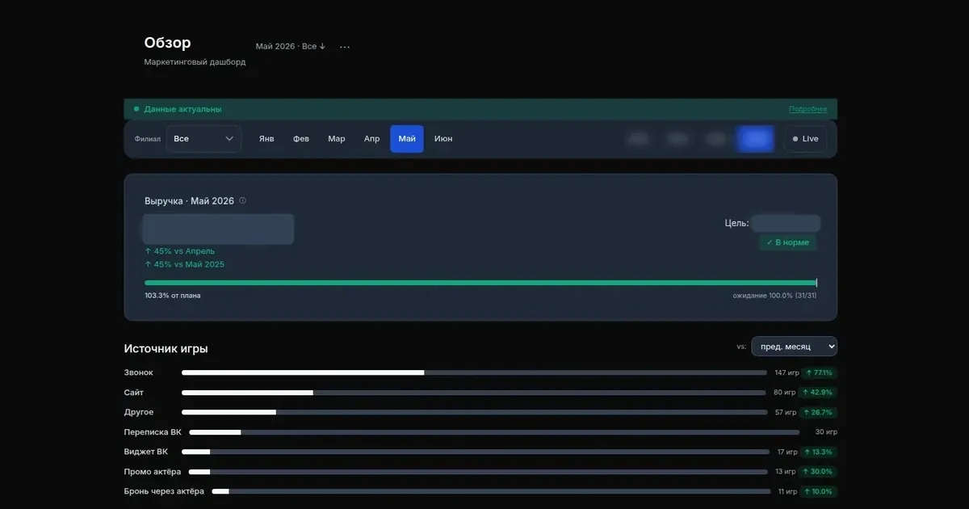The width and height of the screenshot is (969, 509).
Task: Click the 147 игр value for Звонок
Action: click(787, 373)
